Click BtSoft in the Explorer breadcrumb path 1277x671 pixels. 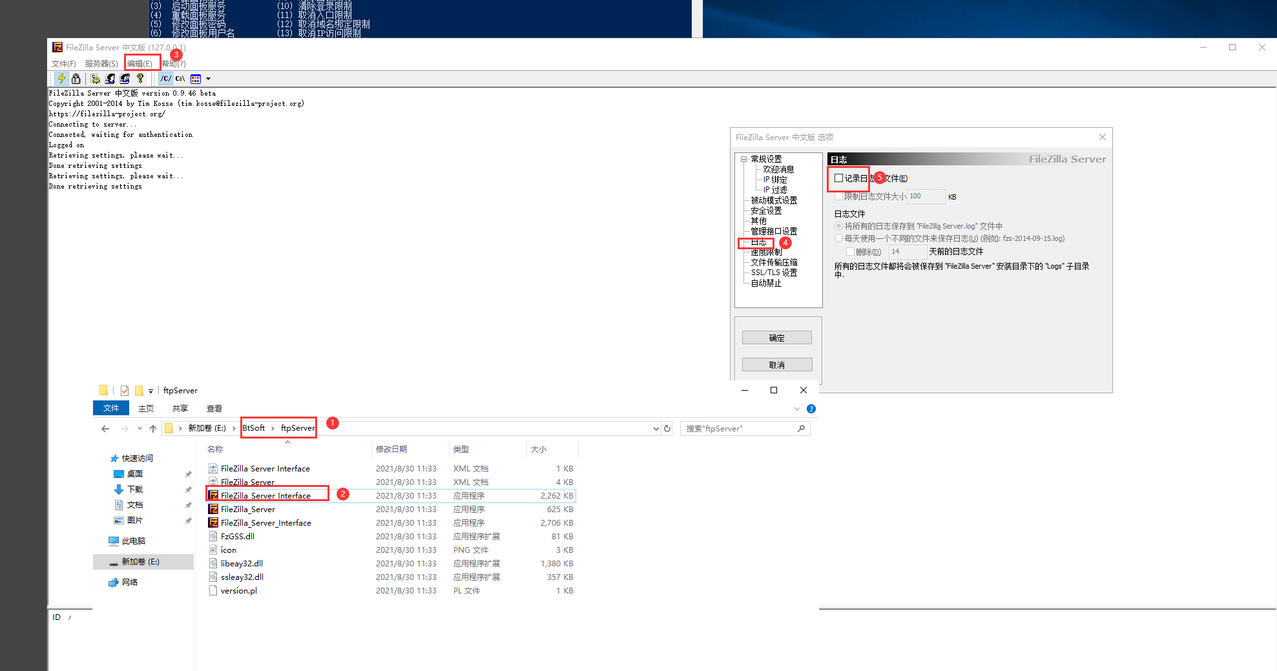(254, 428)
